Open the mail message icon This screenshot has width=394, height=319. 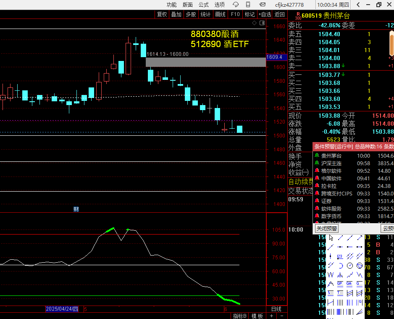pyautogui.click(x=263, y=5)
